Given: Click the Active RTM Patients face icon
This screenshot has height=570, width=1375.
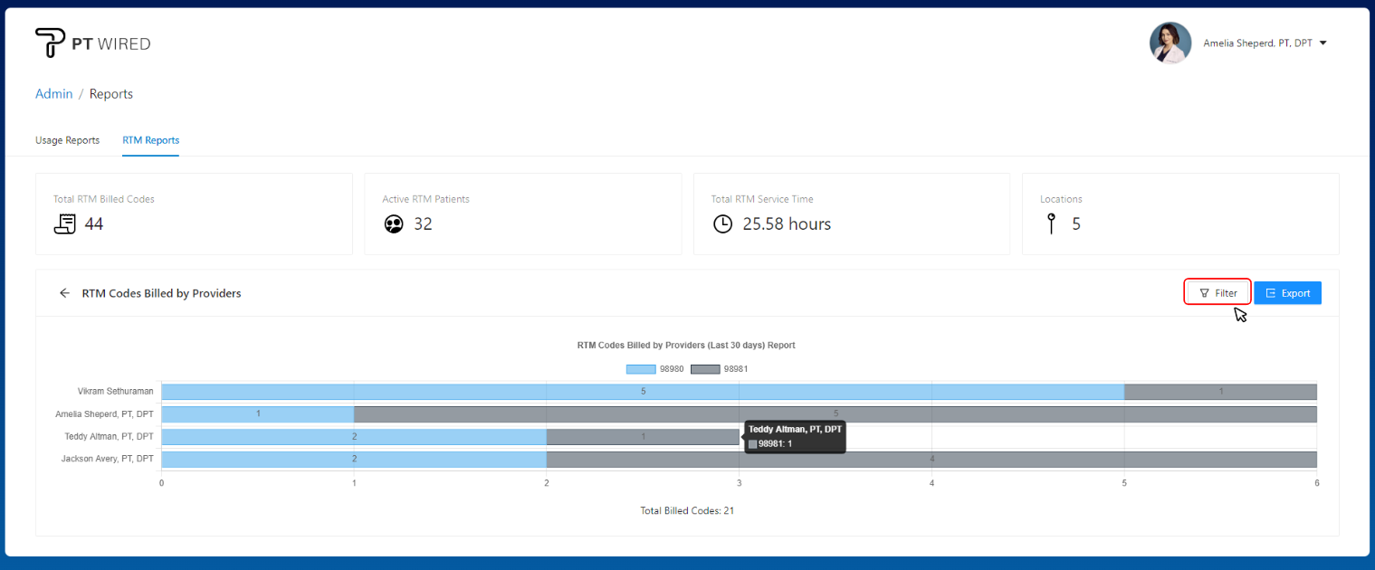Looking at the screenshot, I should point(393,224).
